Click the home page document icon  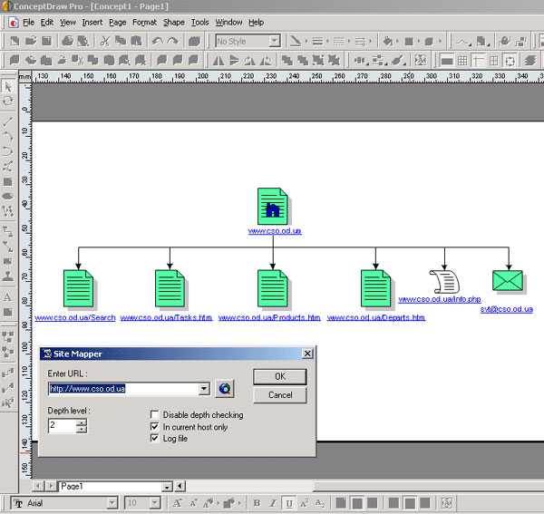[273, 207]
